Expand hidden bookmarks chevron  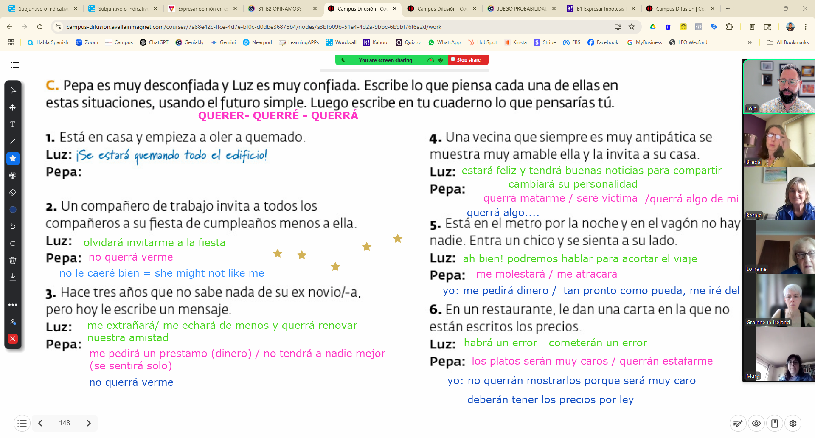click(750, 42)
